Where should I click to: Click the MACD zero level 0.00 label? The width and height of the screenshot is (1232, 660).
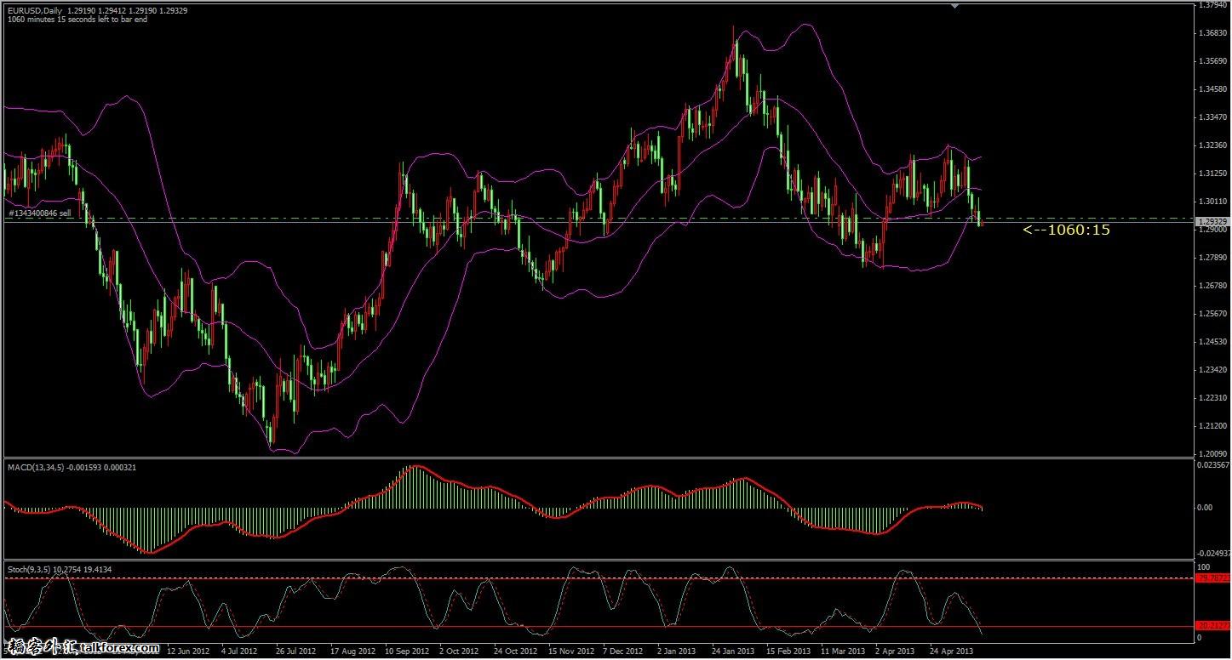[x=1205, y=508]
